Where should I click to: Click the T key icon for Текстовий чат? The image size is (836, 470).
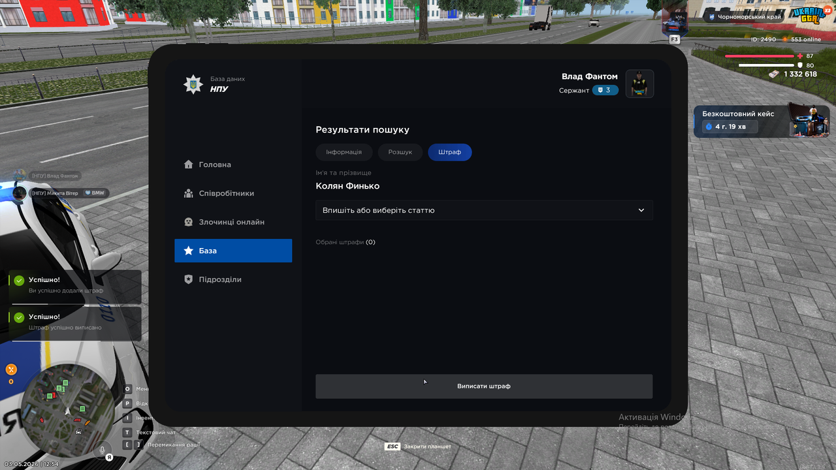click(127, 432)
